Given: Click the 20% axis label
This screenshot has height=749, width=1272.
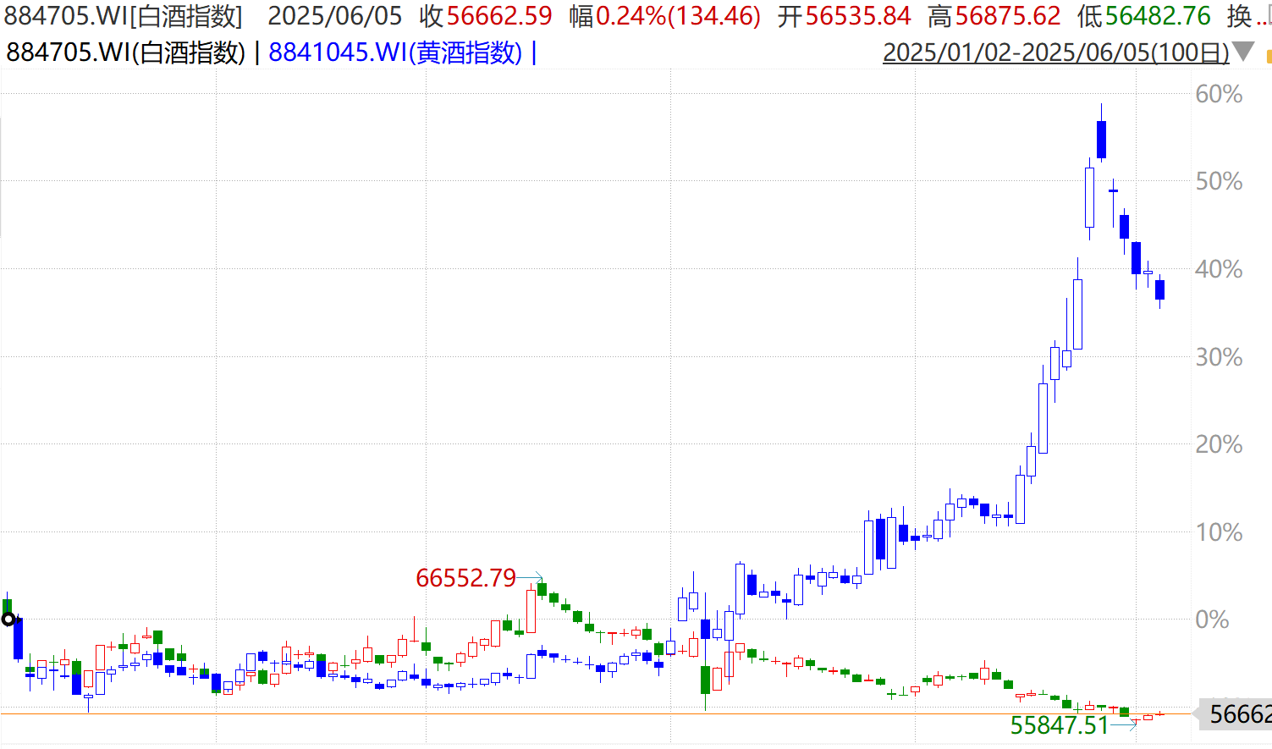Looking at the screenshot, I should point(1219,444).
